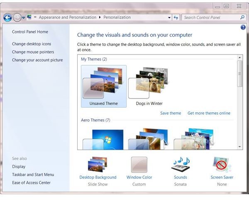Open the recent pages dropdown arrow
The width and height of the screenshot is (249, 200).
click(x=23, y=17)
